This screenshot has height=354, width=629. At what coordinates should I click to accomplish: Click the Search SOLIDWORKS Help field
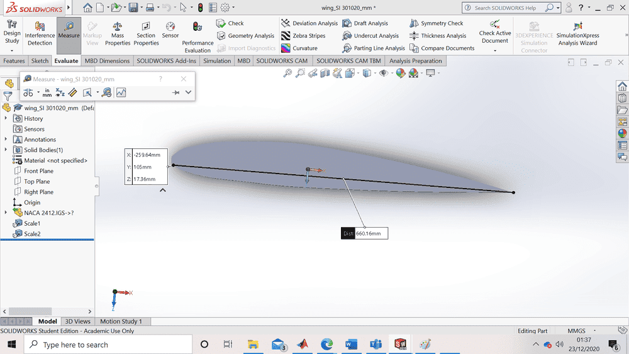(x=509, y=8)
